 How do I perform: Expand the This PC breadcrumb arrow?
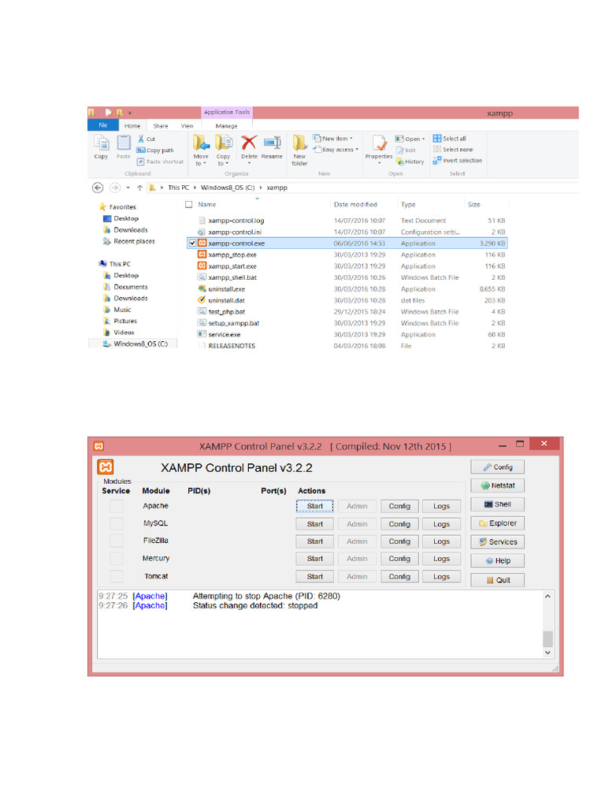click(195, 188)
